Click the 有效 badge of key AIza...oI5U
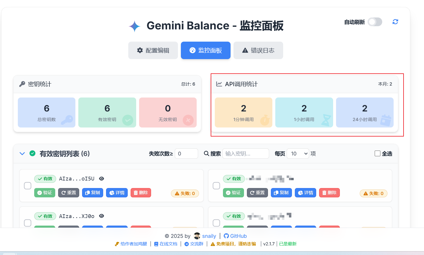 click(45, 179)
